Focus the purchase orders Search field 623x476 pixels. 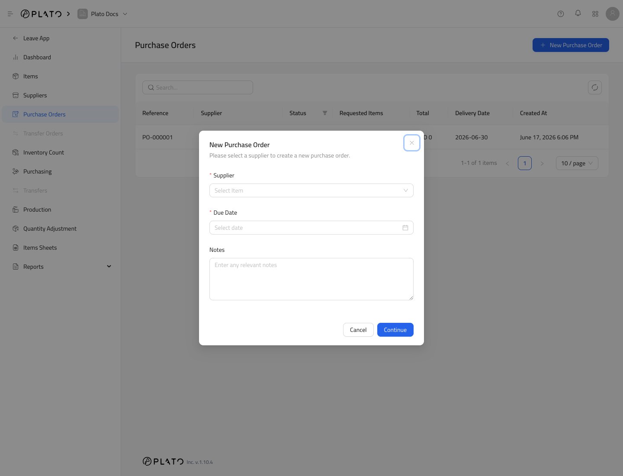198,87
